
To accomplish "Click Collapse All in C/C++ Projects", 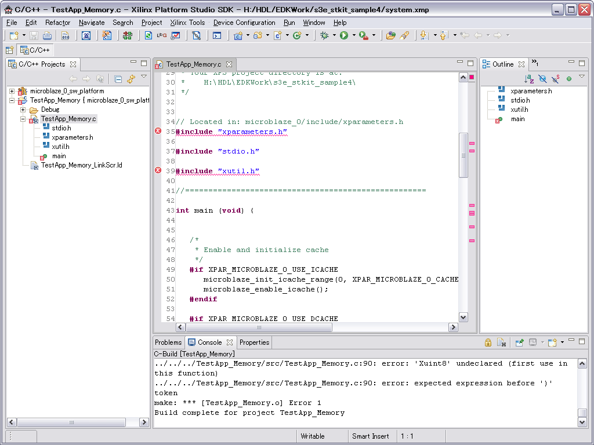I will pyautogui.click(x=118, y=79).
